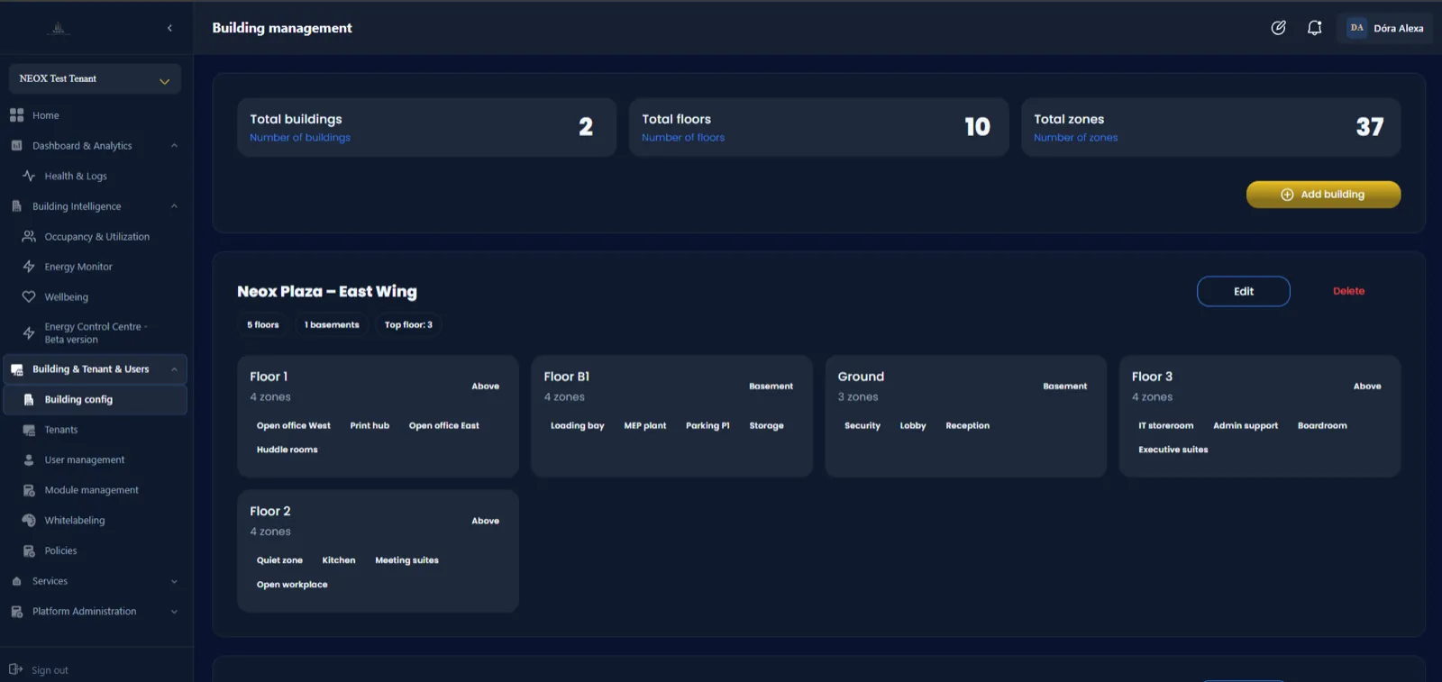Screen dimensions: 1442x682
Task: Click the Whitelabeling palette icon
Action: pyautogui.click(x=29, y=520)
